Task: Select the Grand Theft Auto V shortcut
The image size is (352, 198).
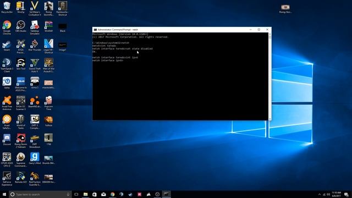Action: tap(35, 65)
